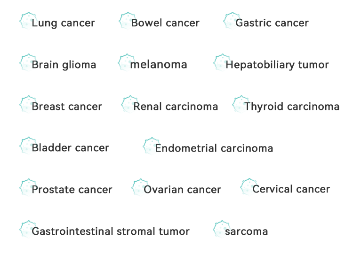The height and width of the screenshot is (254, 353).
Task: Click the icon before Endometrial carcinoma
Action: click(152, 146)
